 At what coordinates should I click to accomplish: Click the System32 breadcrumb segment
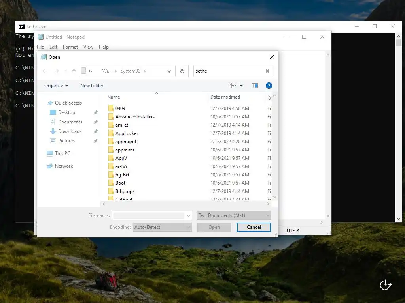coord(131,71)
